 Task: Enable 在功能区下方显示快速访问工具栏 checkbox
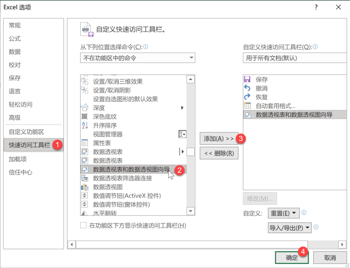[x=83, y=225]
